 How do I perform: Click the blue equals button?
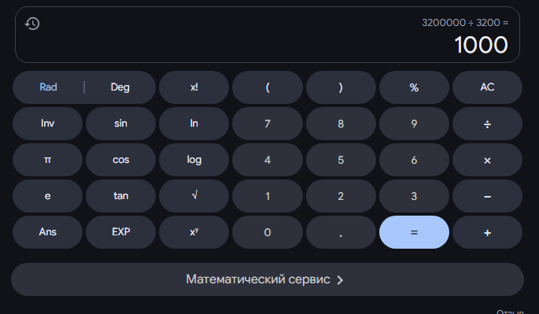[x=414, y=232]
